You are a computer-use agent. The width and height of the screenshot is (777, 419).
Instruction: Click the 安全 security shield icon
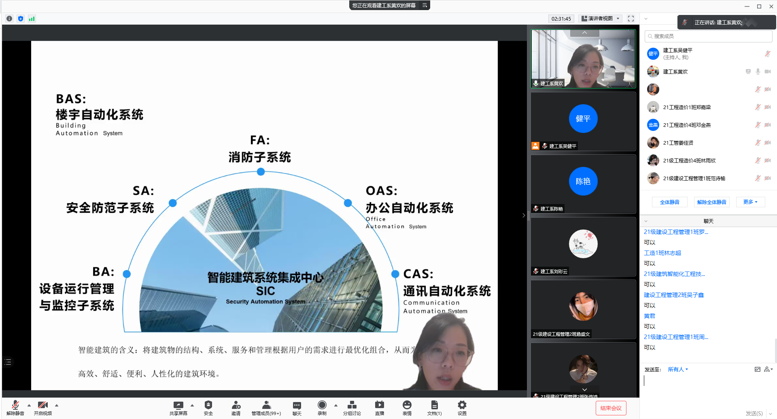(208, 405)
